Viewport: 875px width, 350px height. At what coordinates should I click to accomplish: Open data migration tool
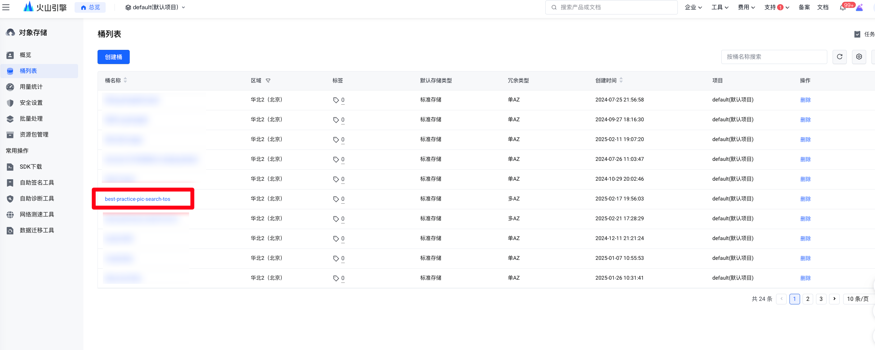click(39, 230)
